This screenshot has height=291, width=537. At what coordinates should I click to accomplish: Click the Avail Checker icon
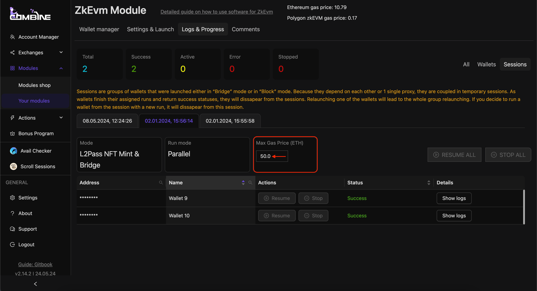(x=13, y=151)
